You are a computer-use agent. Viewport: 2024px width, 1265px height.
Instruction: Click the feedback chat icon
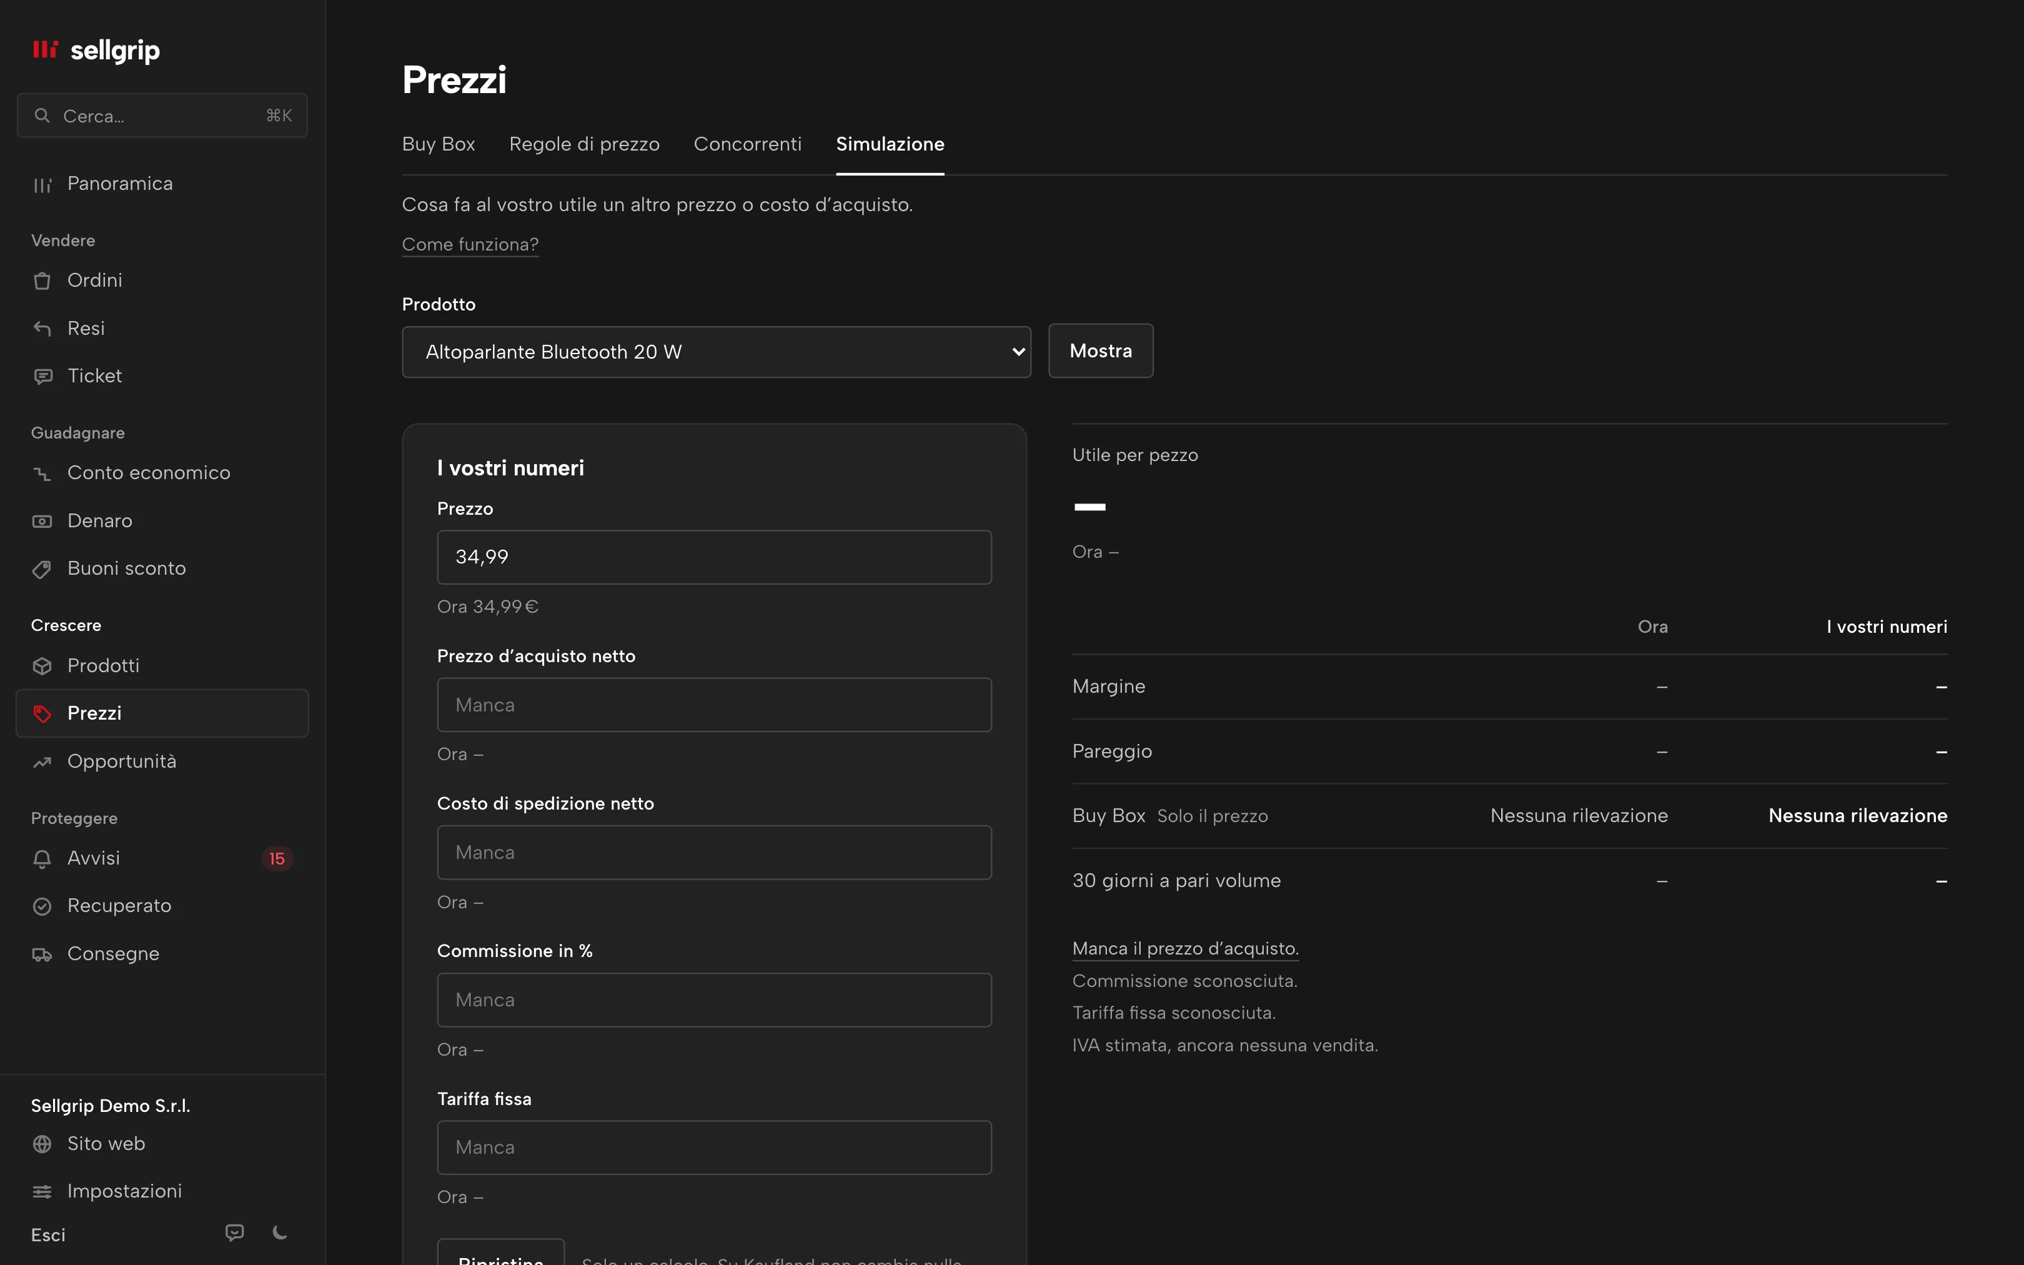click(235, 1233)
